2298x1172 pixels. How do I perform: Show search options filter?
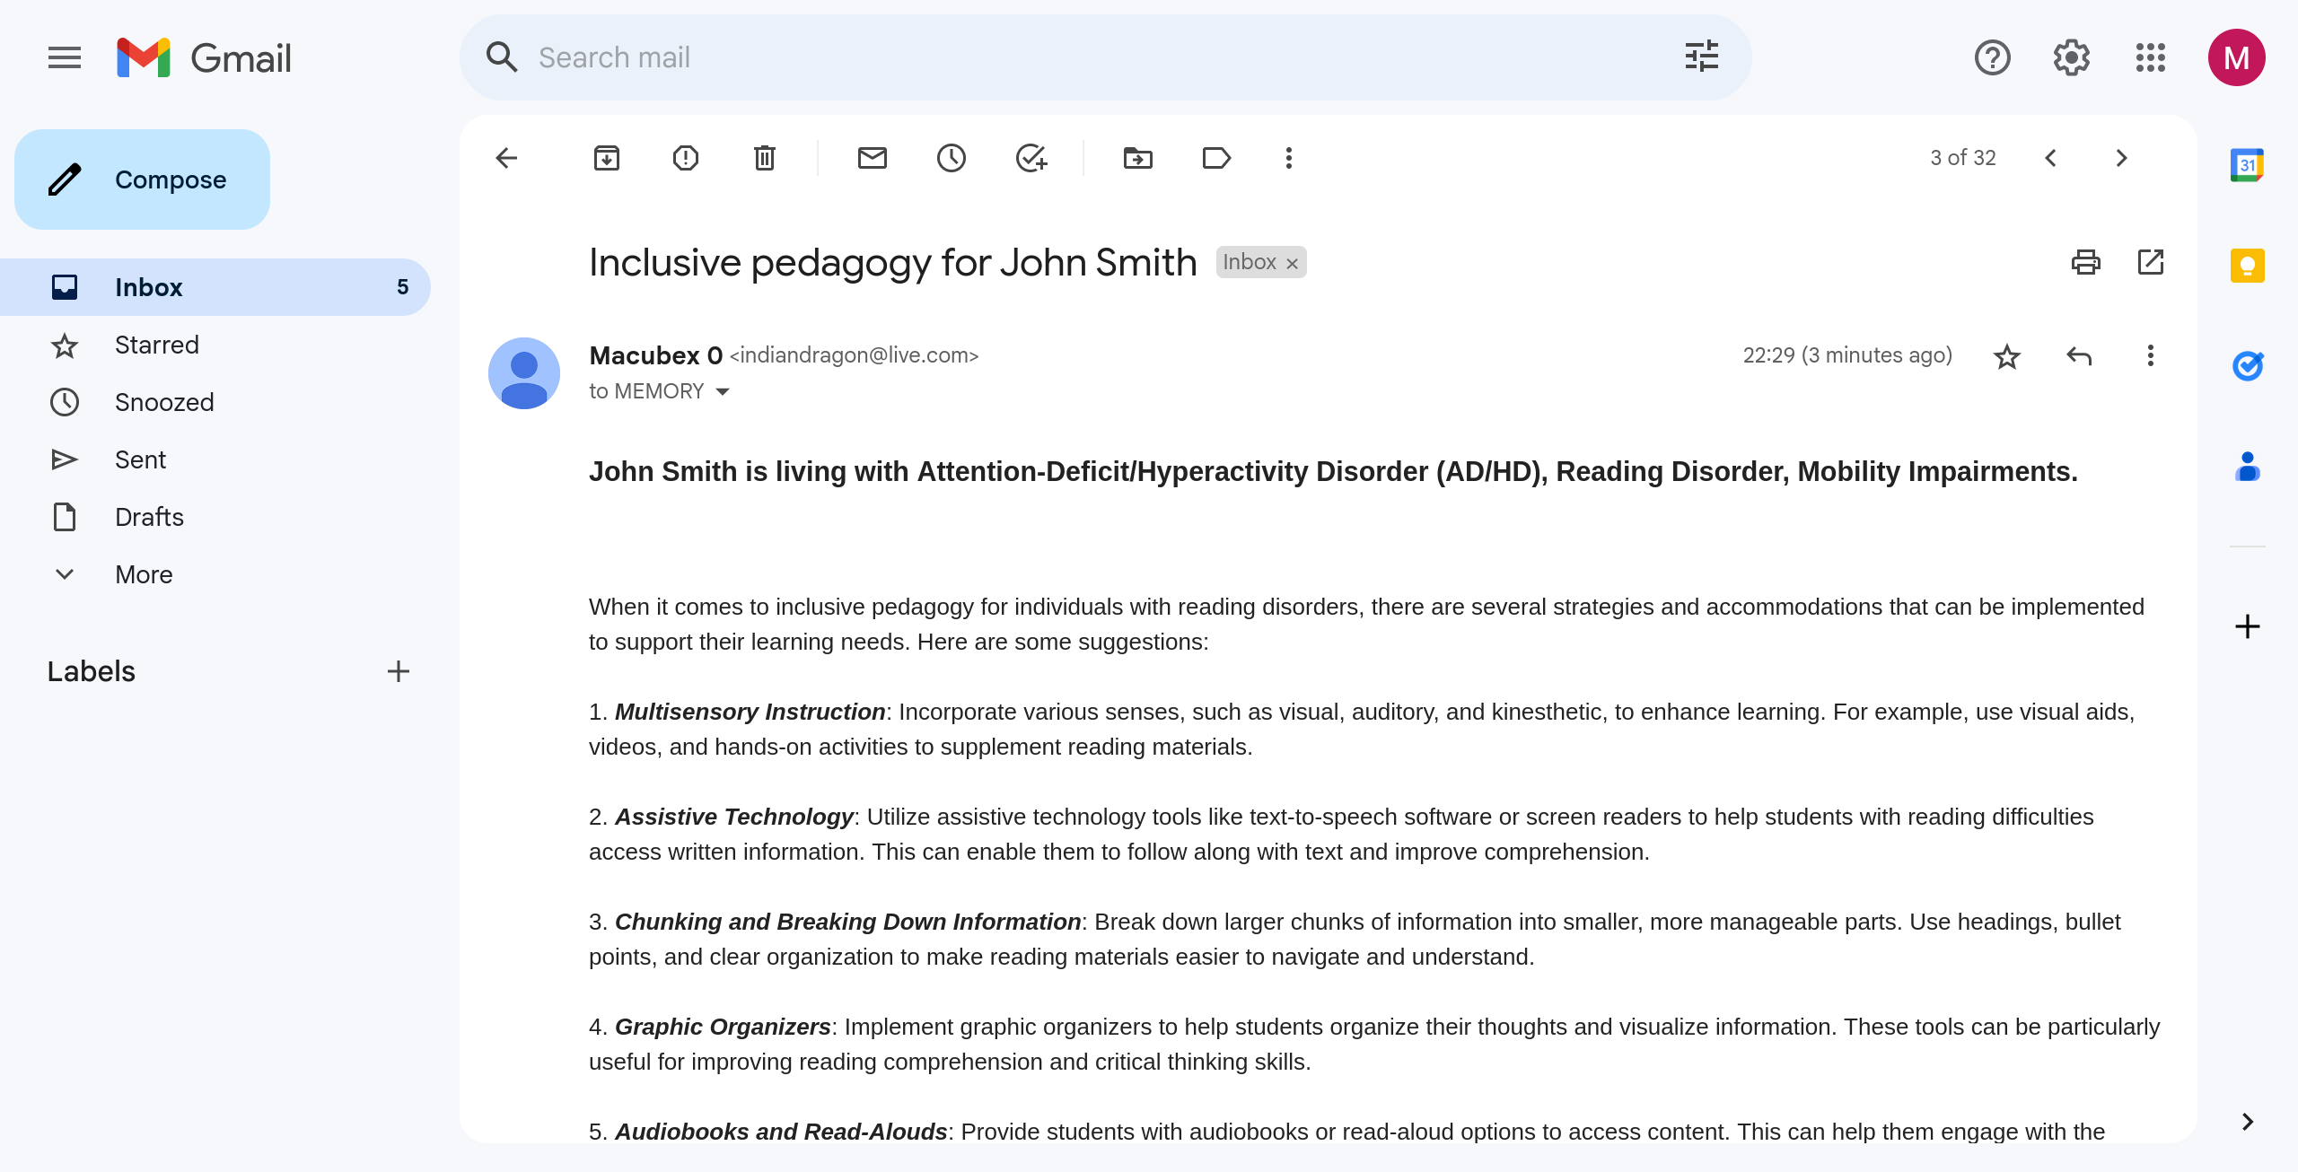(x=1702, y=57)
